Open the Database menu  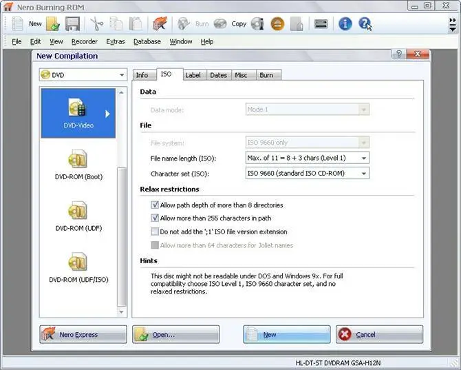click(147, 41)
